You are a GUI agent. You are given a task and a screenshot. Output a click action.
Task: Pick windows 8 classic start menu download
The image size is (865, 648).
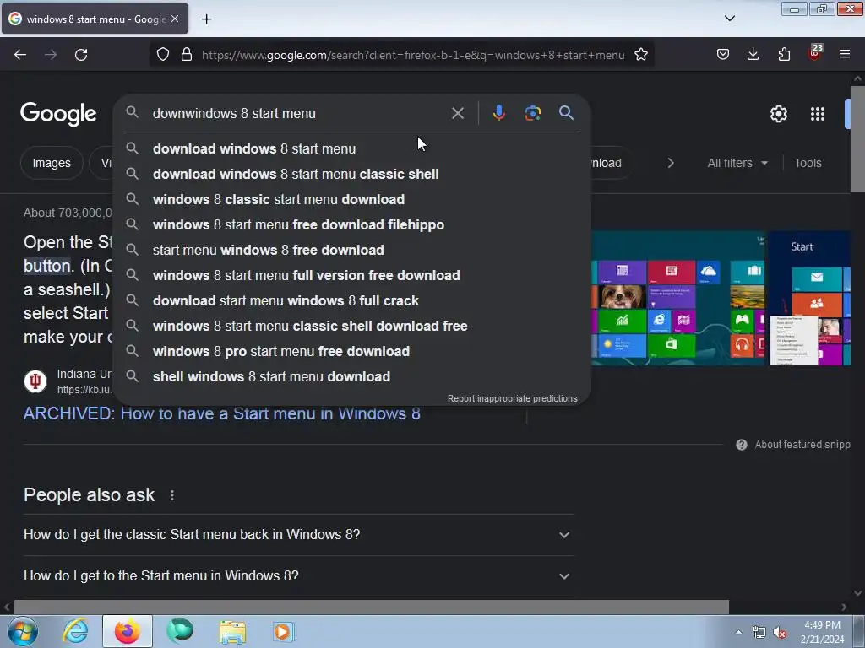pos(352,199)
